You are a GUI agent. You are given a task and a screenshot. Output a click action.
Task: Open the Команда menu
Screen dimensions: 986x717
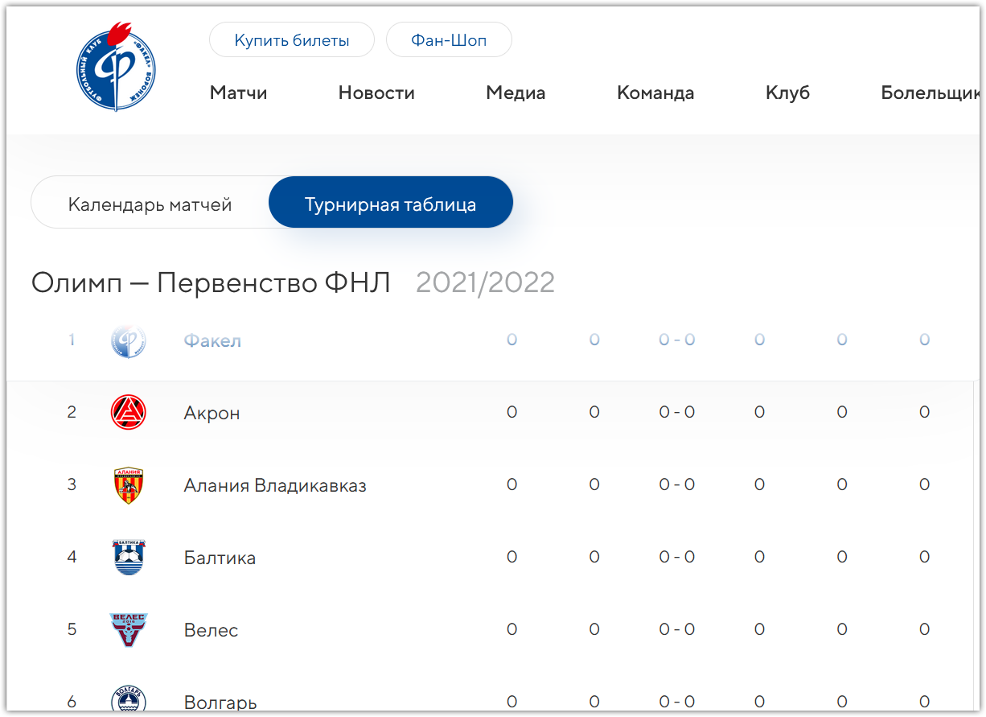coord(655,93)
